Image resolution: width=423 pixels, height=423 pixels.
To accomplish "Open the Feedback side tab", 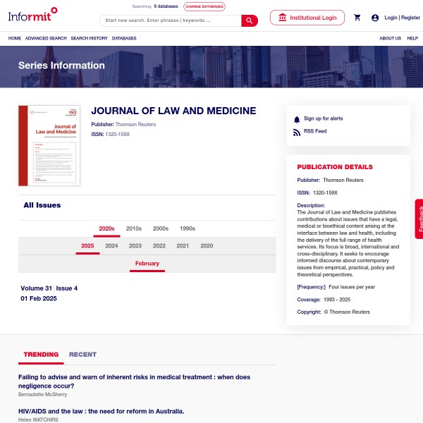I will [x=419, y=219].
